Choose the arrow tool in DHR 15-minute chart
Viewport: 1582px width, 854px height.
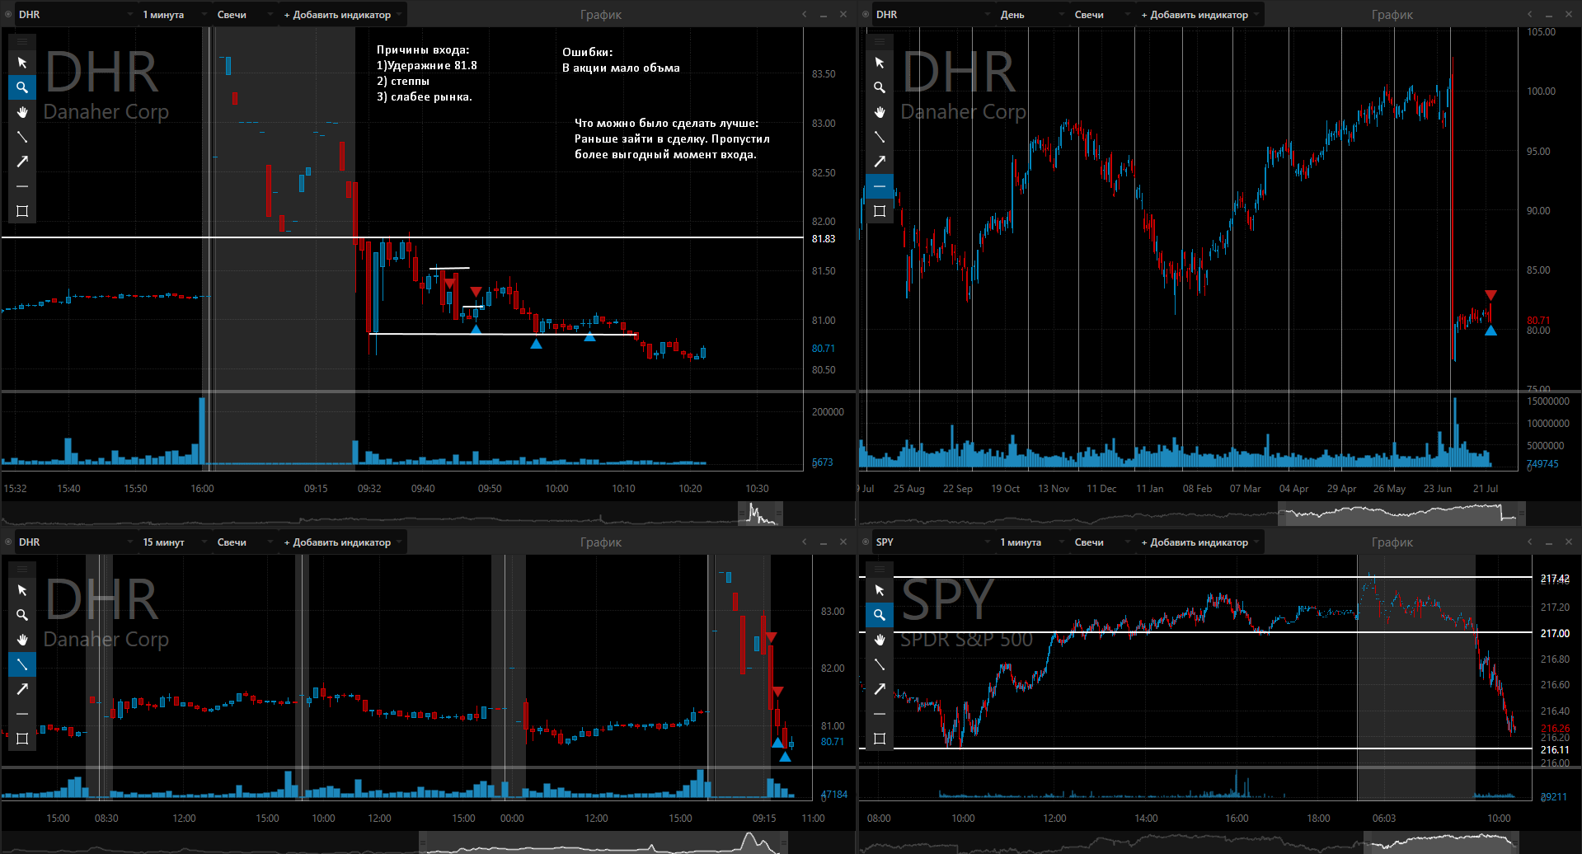click(x=22, y=689)
